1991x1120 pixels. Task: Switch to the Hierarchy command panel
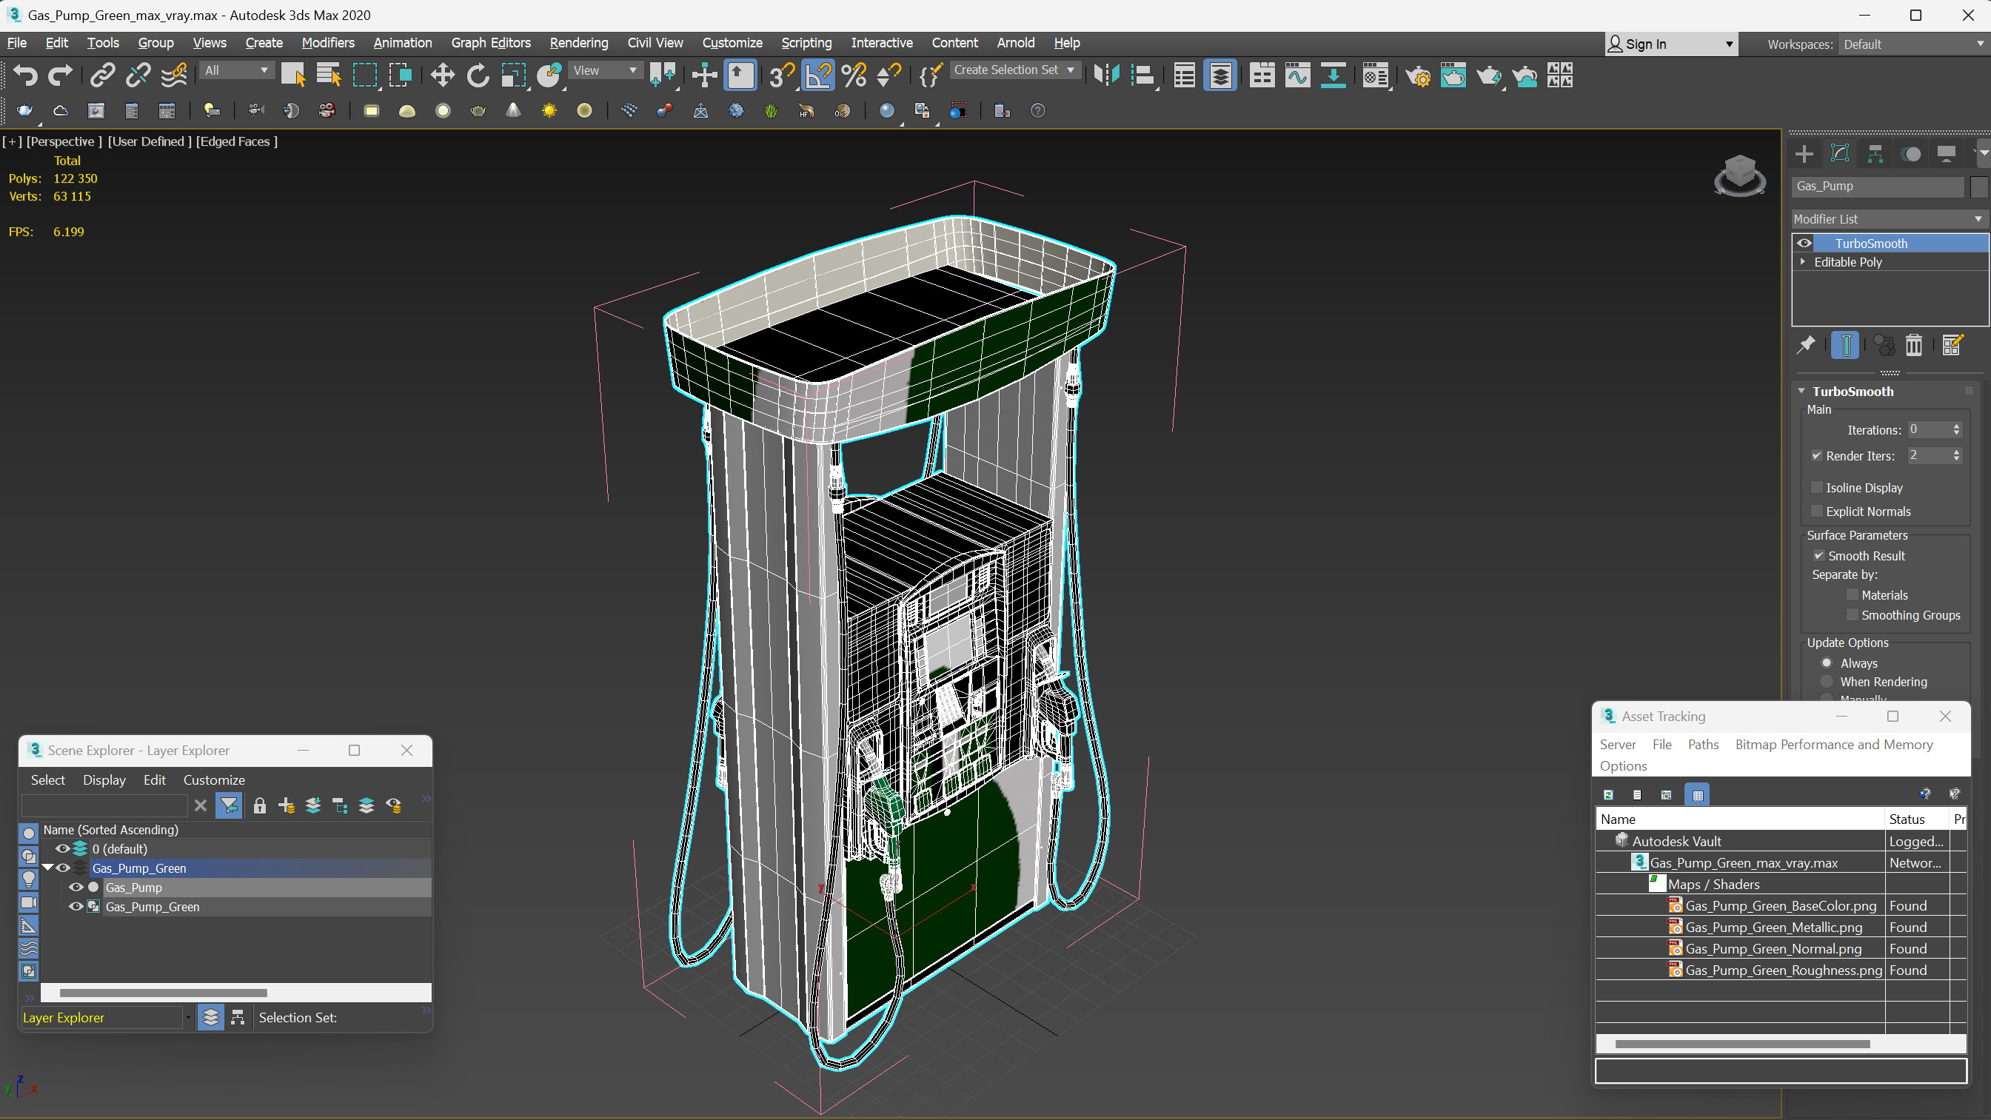(x=1875, y=154)
